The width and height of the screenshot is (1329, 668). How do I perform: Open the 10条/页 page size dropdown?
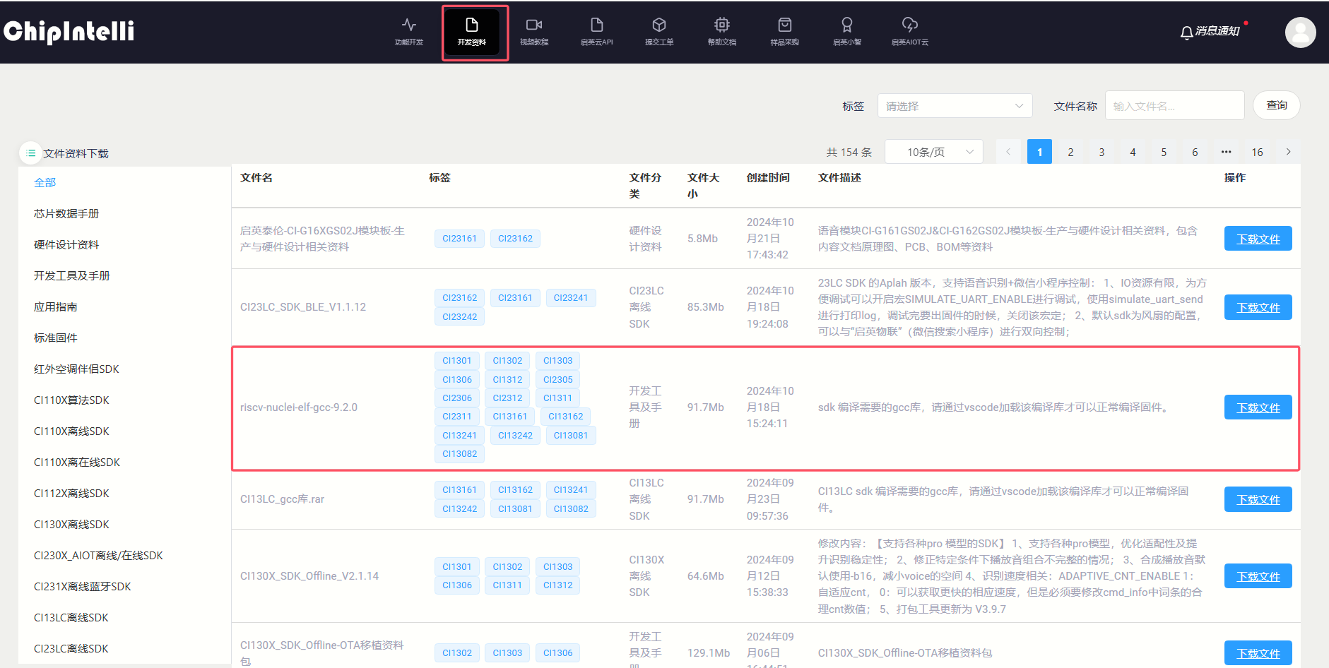pos(933,152)
